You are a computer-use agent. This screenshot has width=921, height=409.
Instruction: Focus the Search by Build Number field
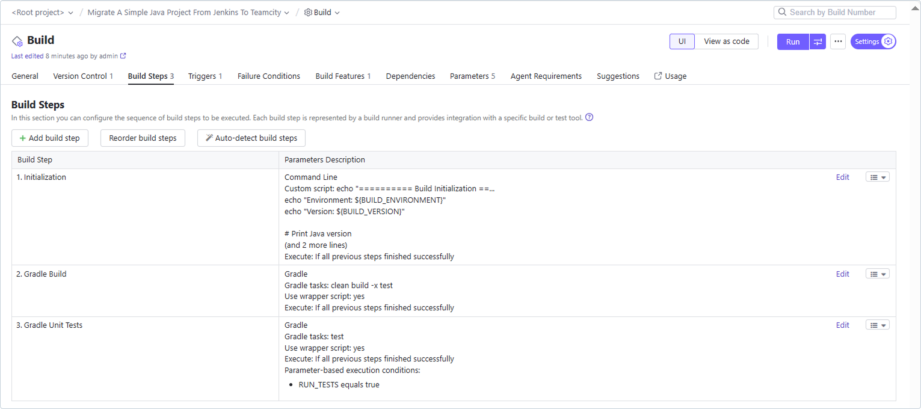[x=840, y=12]
